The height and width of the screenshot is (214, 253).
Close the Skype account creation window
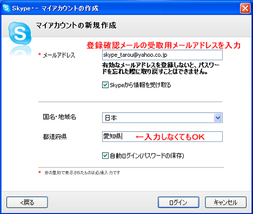(245, 8)
